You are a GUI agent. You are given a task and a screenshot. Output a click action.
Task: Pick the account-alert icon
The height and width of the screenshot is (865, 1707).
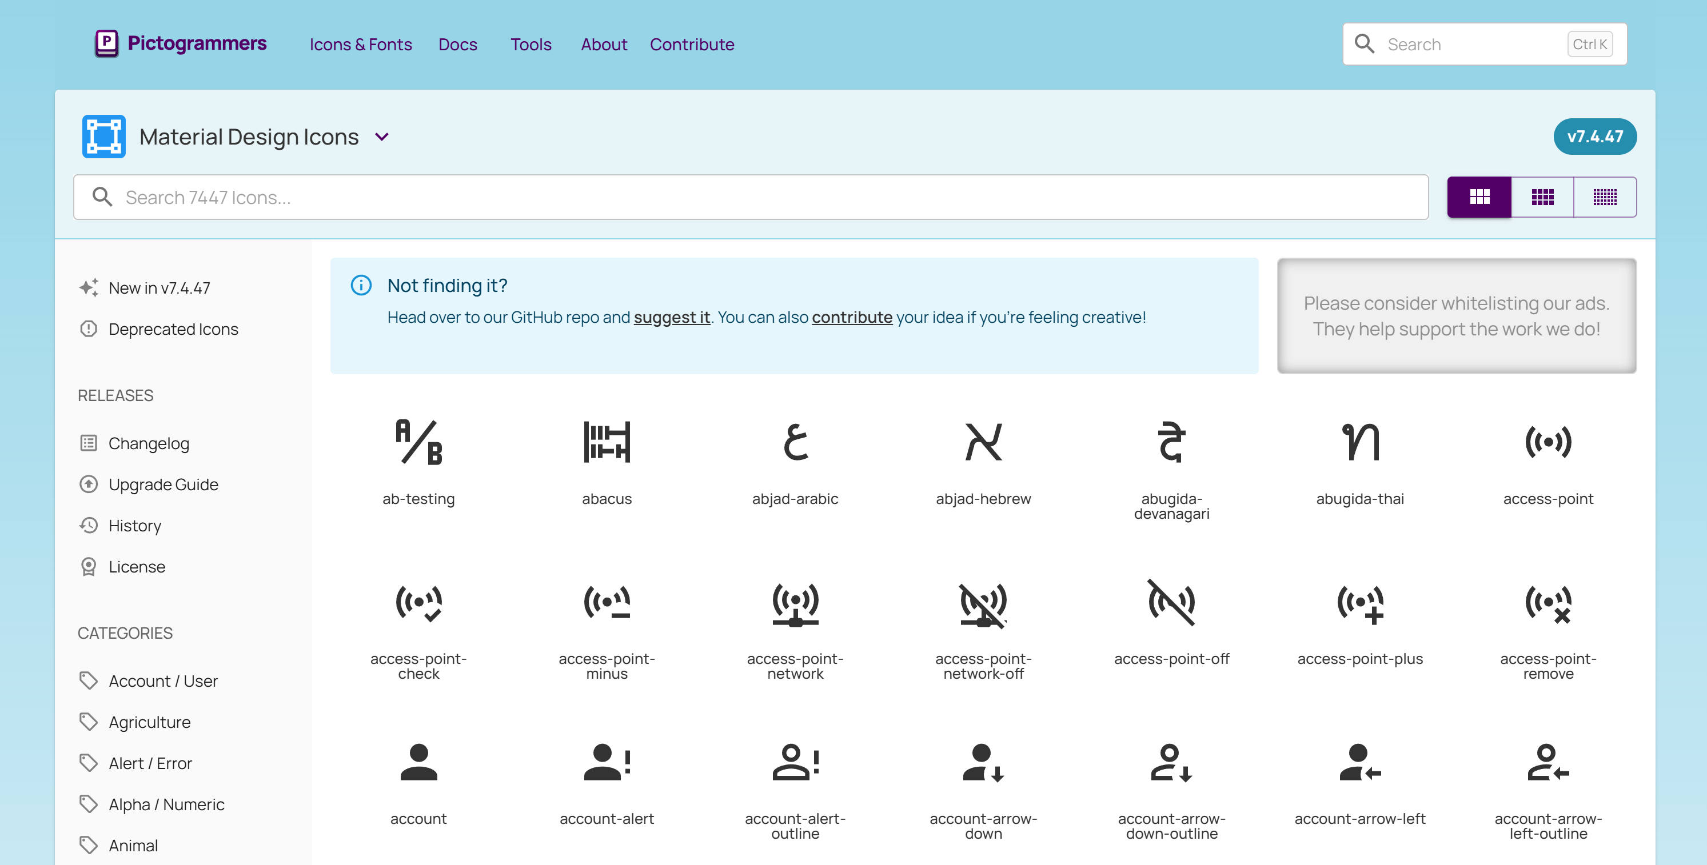pos(607,762)
